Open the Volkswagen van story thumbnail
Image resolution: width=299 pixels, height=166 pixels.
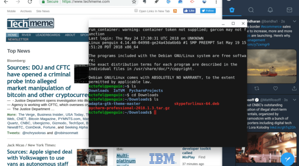[92, 157]
